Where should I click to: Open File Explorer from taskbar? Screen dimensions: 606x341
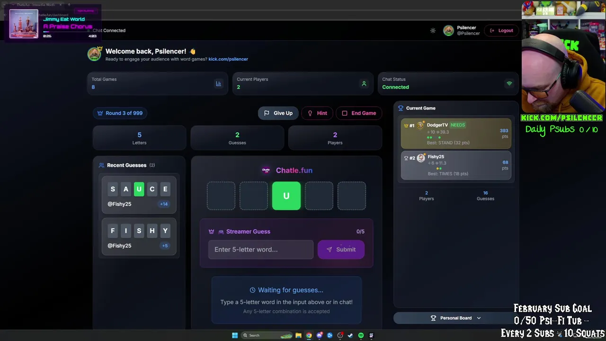tap(298, 335)
